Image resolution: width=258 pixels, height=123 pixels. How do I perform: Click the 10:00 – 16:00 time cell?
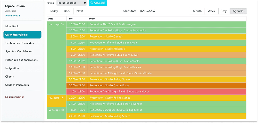pyautogui.click(x=77, y=31)
